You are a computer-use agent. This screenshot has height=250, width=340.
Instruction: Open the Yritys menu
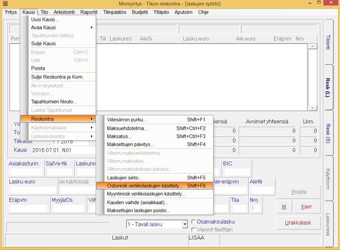pos(10,12)
